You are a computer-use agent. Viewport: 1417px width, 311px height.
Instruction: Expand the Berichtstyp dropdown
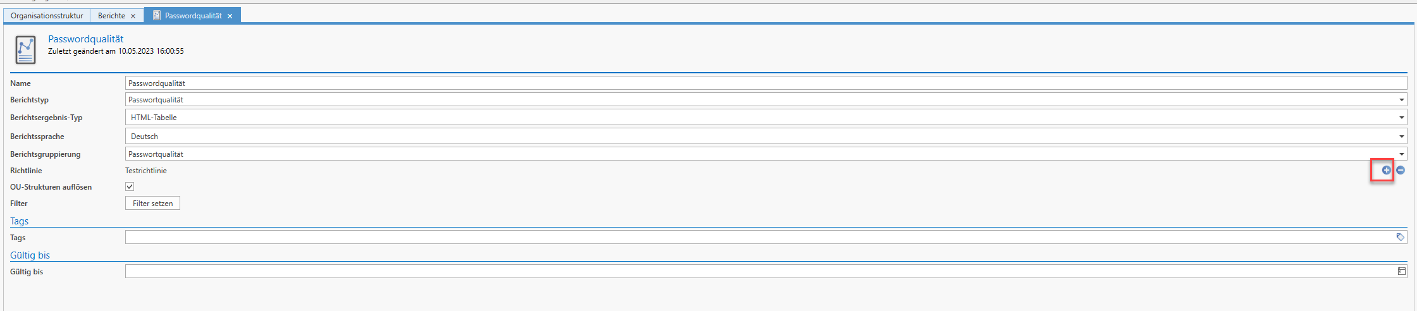(x=1401, y=100)
